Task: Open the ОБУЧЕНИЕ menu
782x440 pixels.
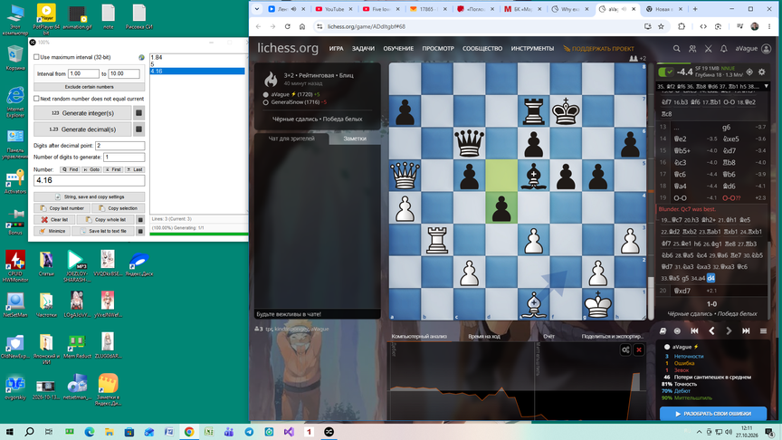Action: click(x=398, y=48)
